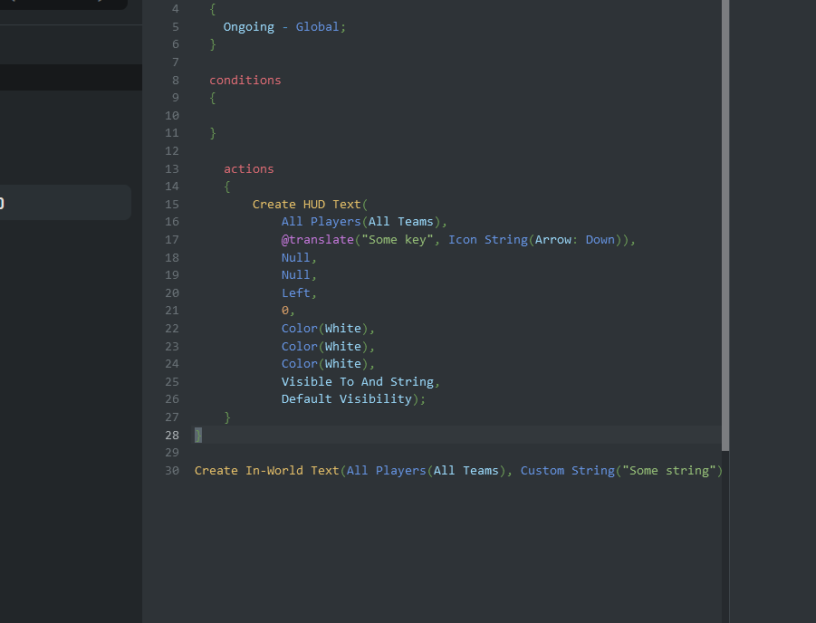The height and width of the screenshot is (623, 816).
Task: Click 'Visible To And String' text
Action: (x=358, y=382)
